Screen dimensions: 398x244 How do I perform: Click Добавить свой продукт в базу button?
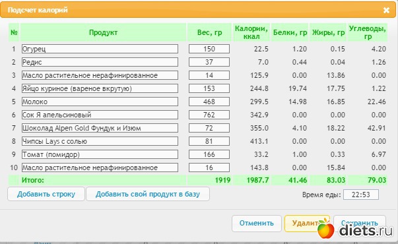pyautogui.click(x=148, y=194)
